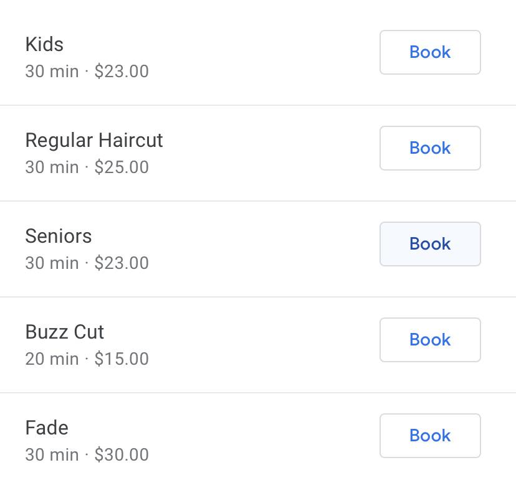Image resolution: width=516 pixels, height=488 pixels.
Task: Click the 30 min duration for Kids
Action: point(50,71)
